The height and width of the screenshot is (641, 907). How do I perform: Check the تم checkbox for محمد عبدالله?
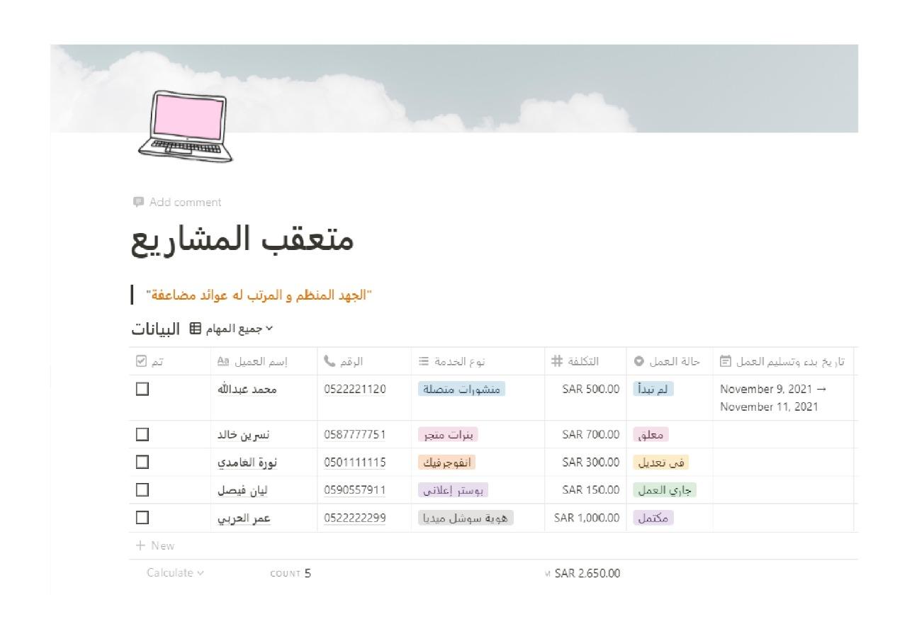point(142,389)
